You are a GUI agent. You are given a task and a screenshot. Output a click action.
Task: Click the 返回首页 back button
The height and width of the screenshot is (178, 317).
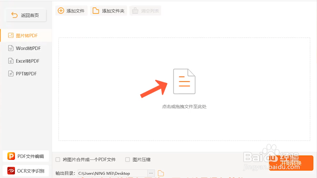26,15
